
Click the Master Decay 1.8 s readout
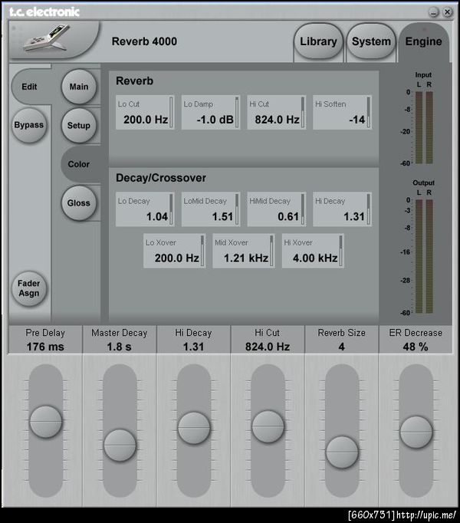click(120, 340)
